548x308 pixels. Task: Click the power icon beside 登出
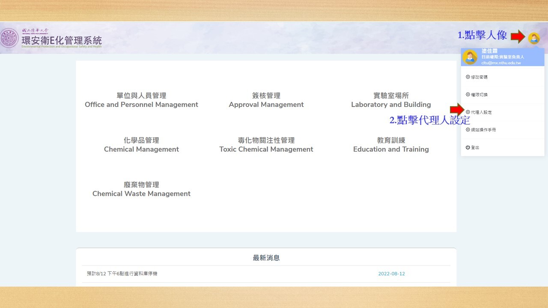click(x=468, y=147)
